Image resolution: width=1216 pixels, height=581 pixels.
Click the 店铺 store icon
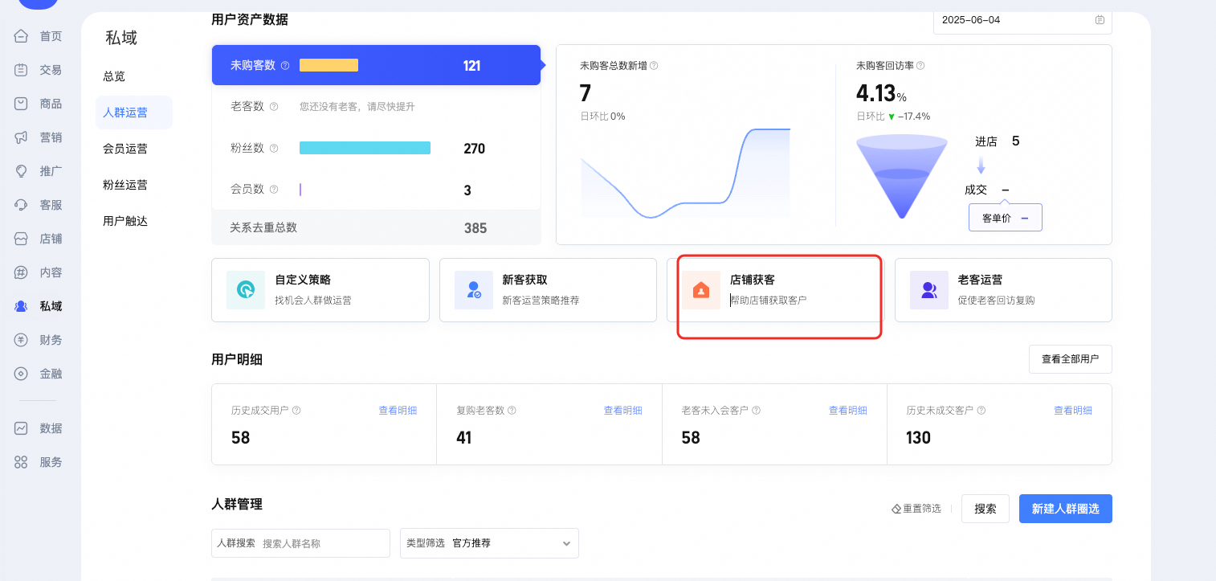[21, 239]
